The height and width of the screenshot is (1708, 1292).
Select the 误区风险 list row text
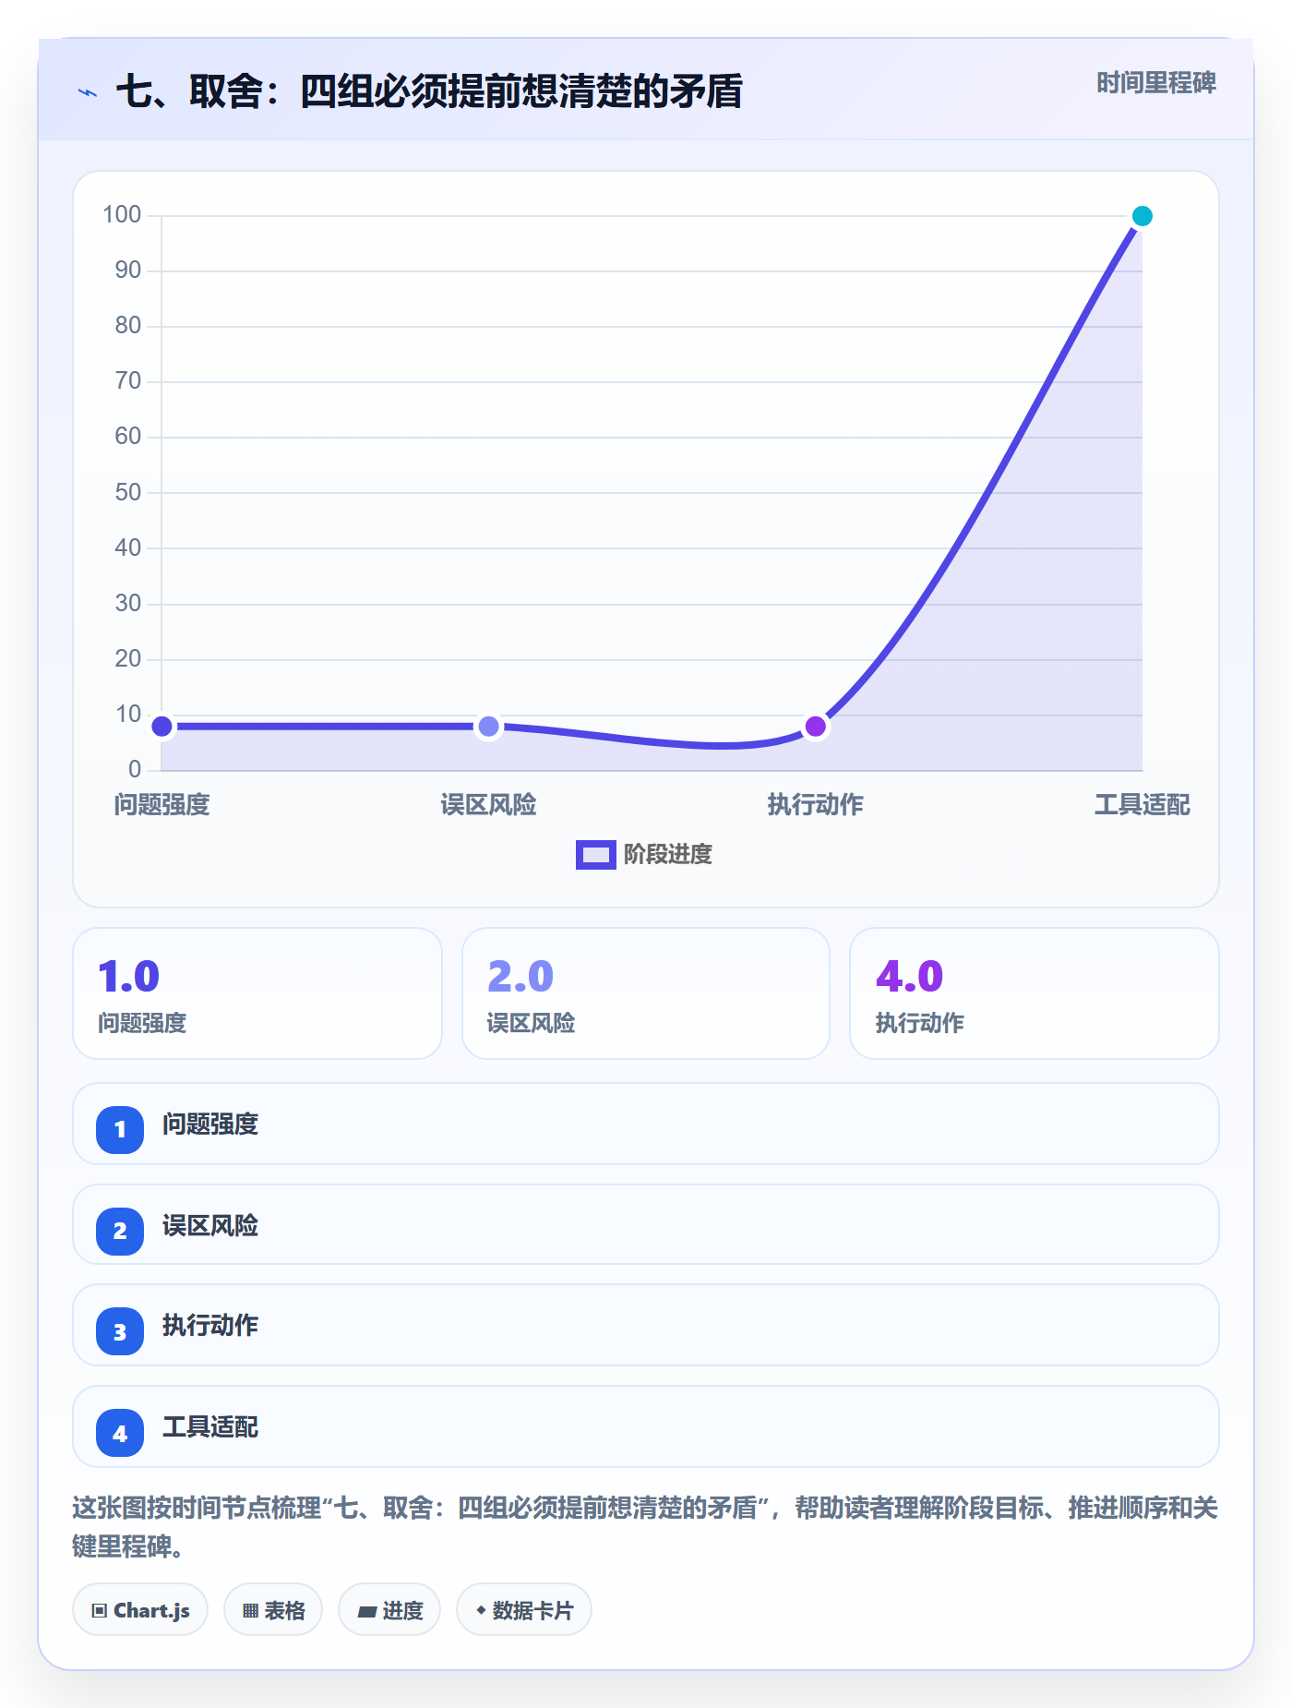click(210, 1226)
